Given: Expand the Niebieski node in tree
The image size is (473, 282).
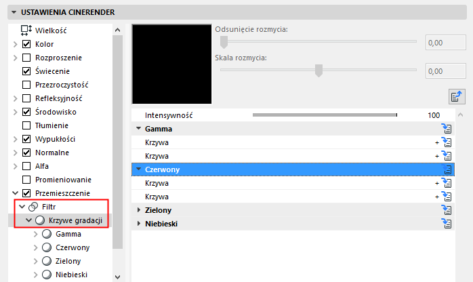Looking at the screenshot, I should [36, 275].
